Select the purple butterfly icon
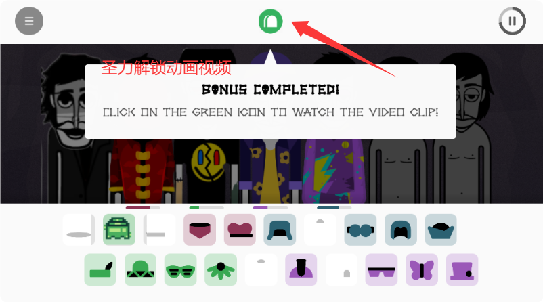 point(422,269)
